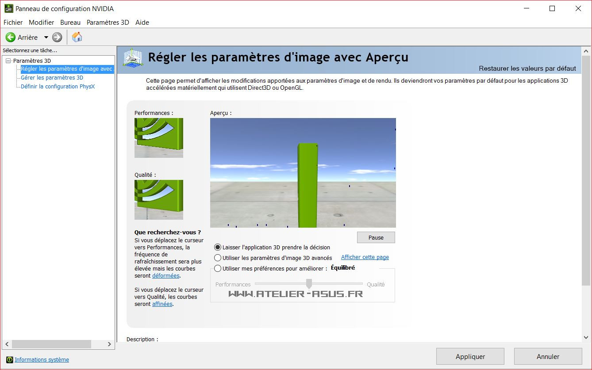Select Utiliser les paramètres d'image 3D avancés
The height and width of the screenshot is (370, 592).
click(x=273, y=258)
